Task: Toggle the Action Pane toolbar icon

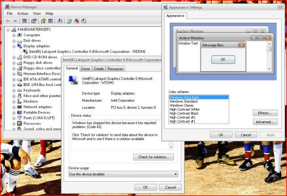Action: pos(51,21)
